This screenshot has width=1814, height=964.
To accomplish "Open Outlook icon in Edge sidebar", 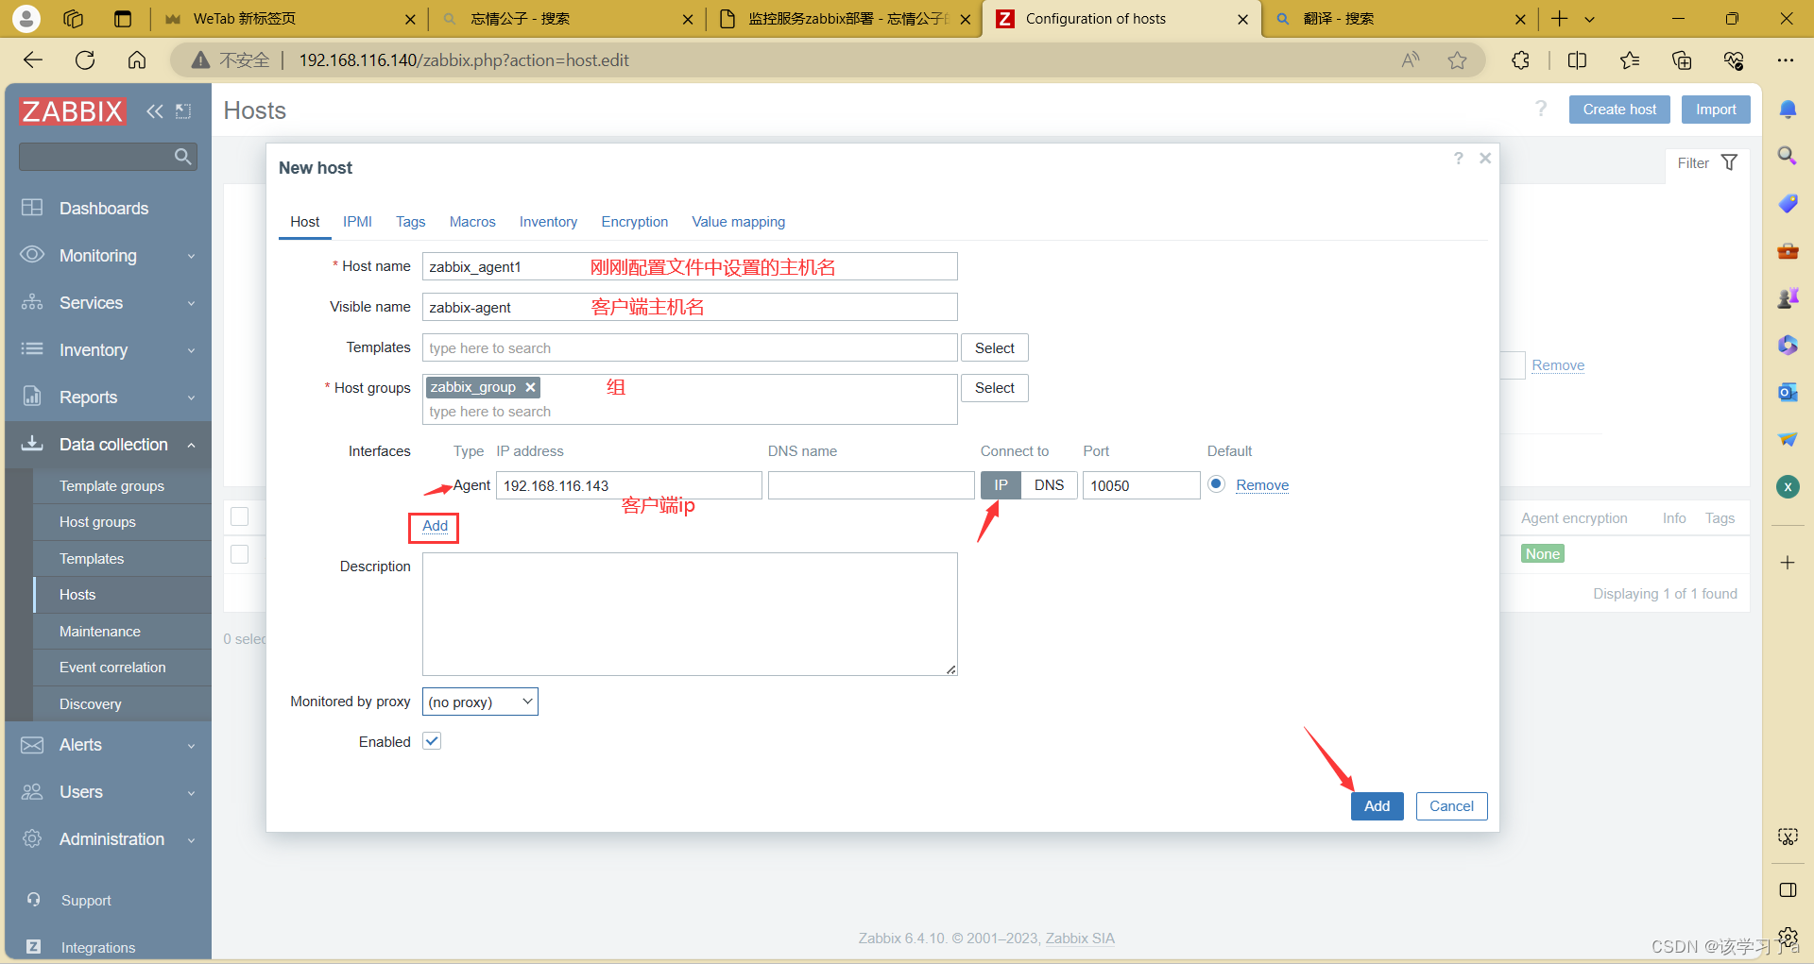I will (1788, 392).
